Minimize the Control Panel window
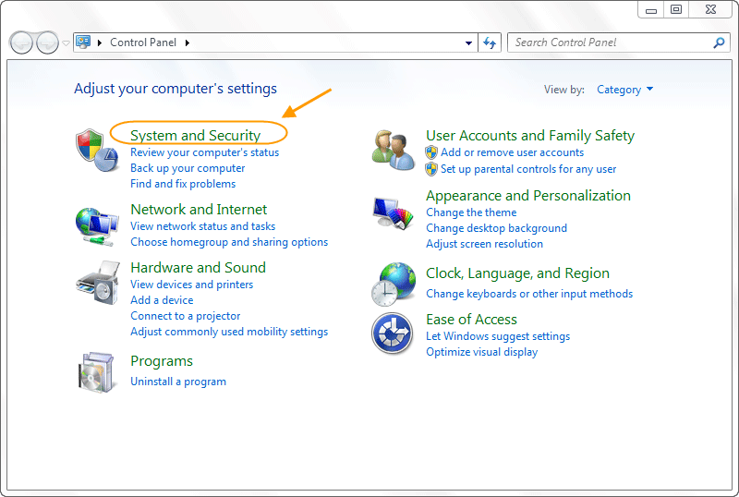 coord(651,9)
